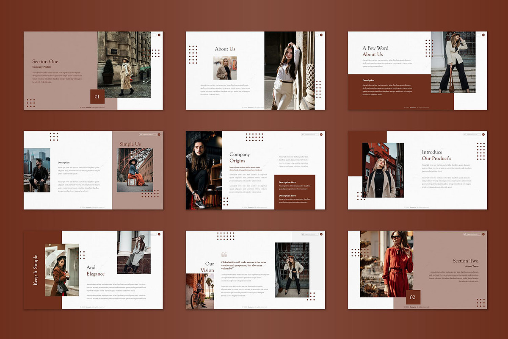Select the "And Elegance" heading
This screenshot has height=339, width=508.
[96, 270]
